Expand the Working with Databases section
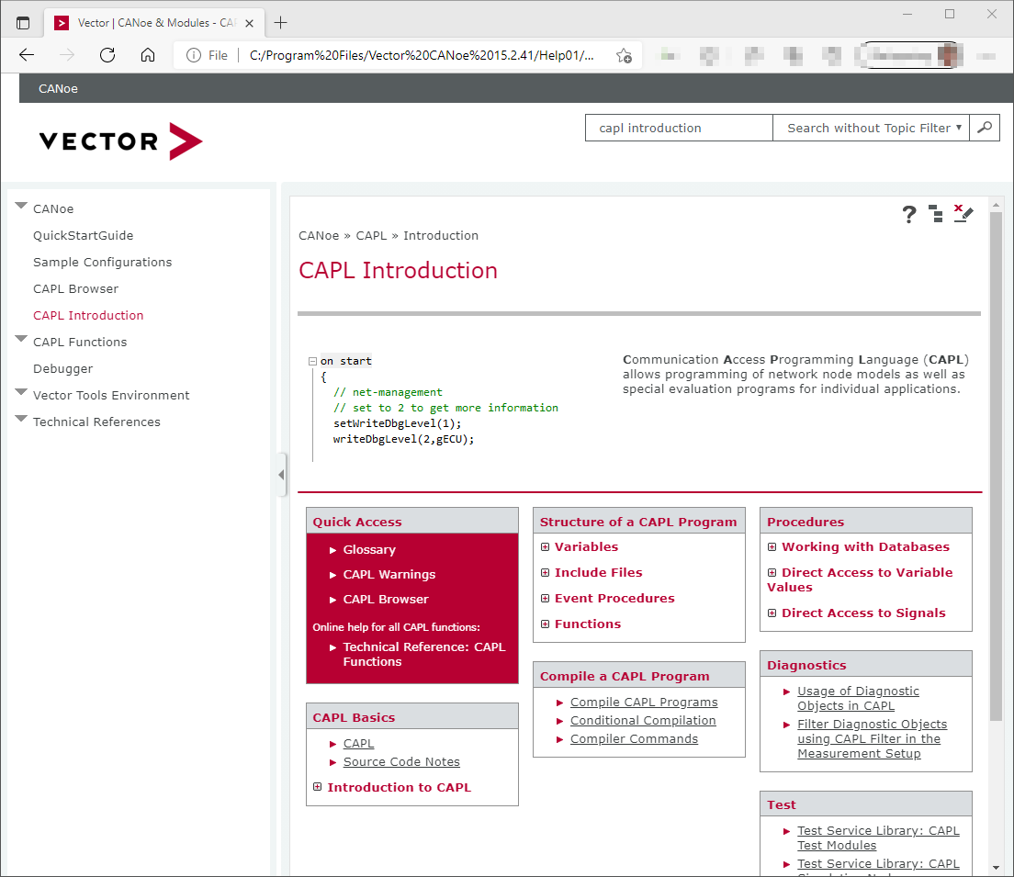This screenshot has height=877, width=1014. pyautogui.click(x=772, y=547)
